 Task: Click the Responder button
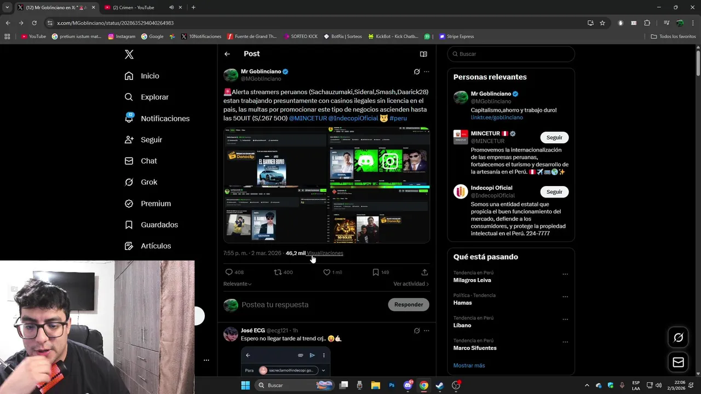pyautogui.click(x=409, y=305)
